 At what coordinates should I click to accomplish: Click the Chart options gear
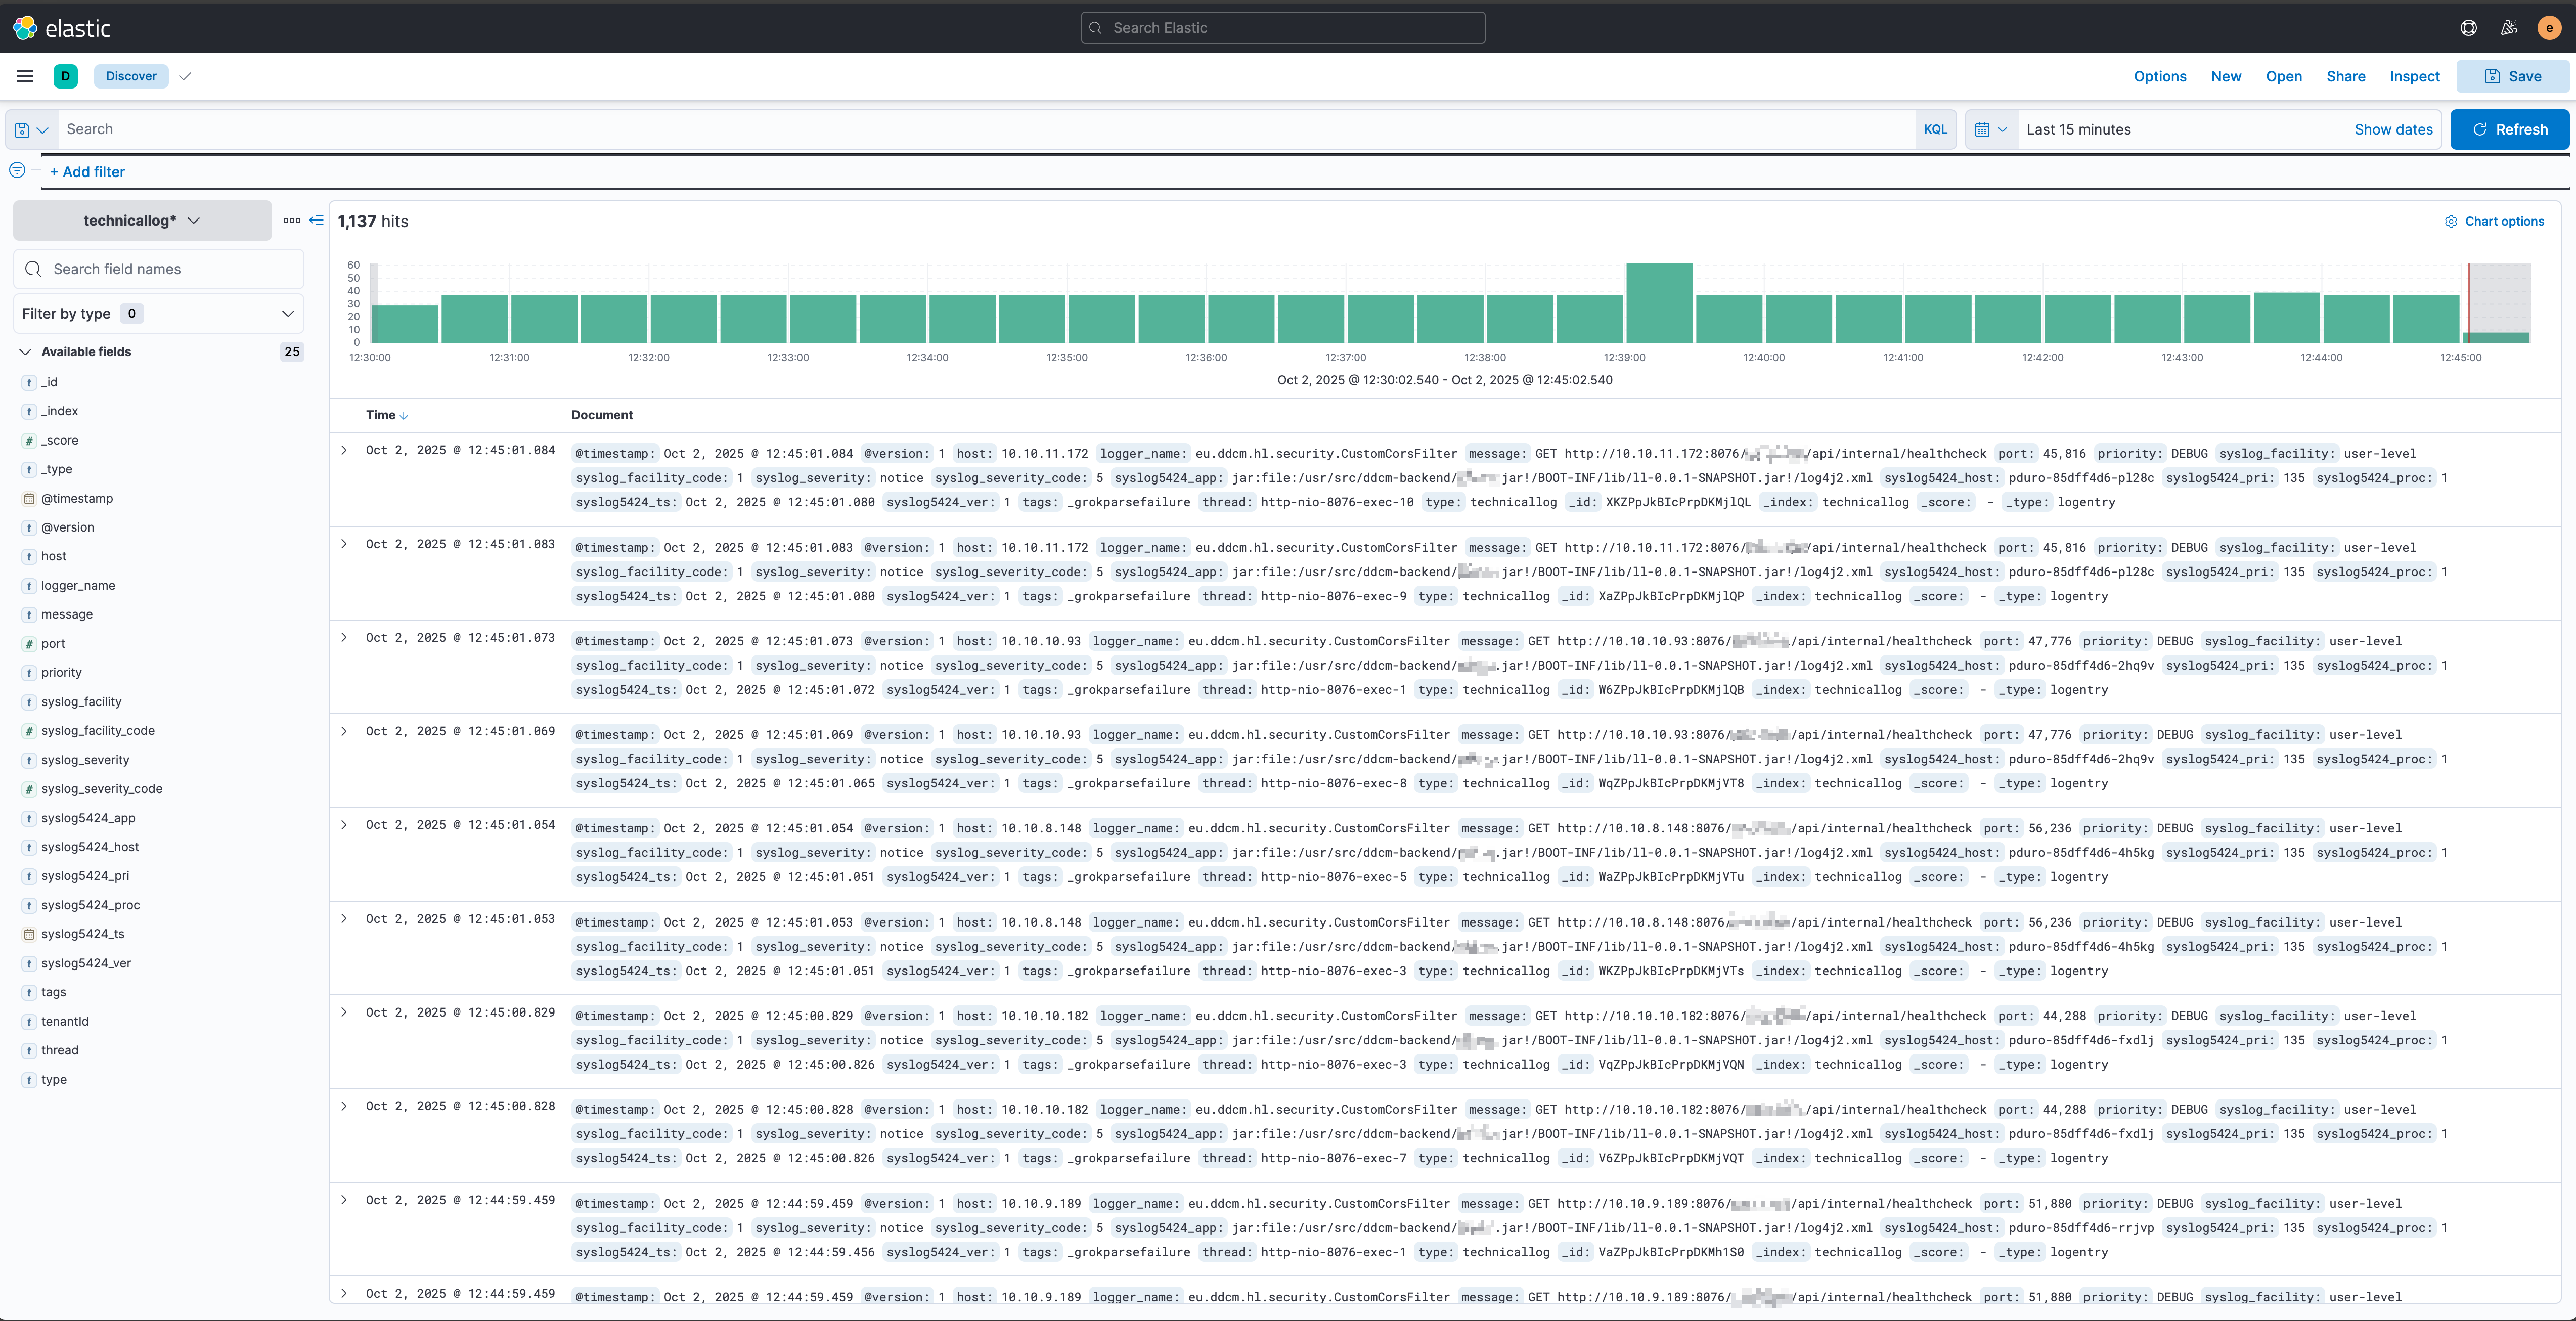coord(2451,222)
